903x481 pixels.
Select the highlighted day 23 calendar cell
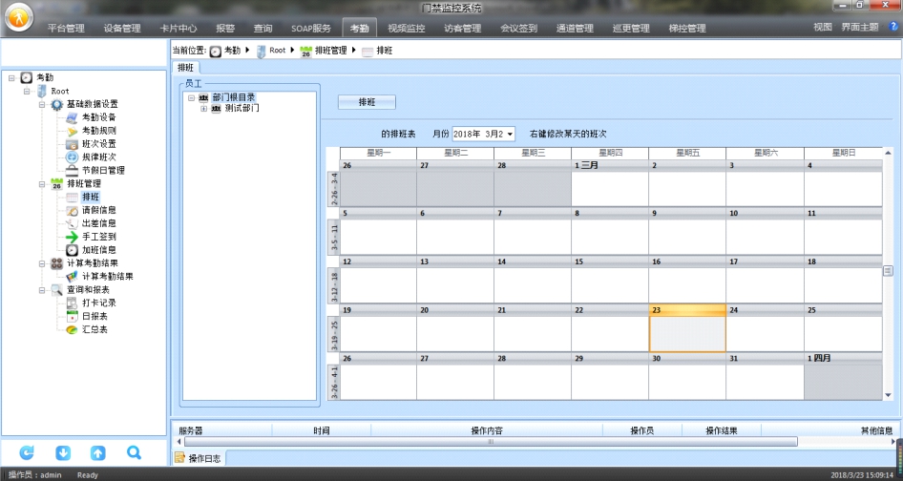coord(687,328)
